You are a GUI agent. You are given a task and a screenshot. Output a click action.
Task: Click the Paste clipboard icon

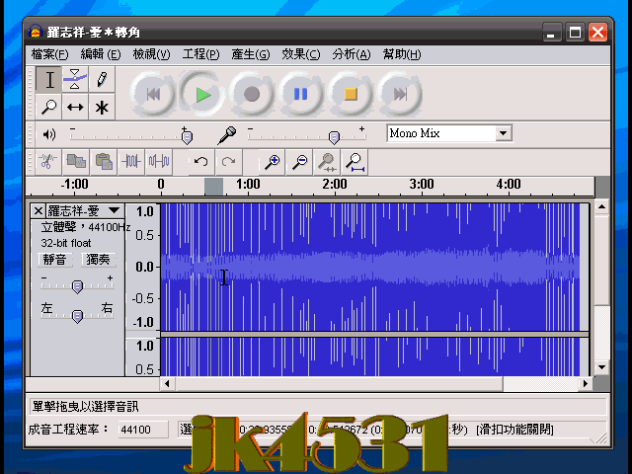[104, 162]
